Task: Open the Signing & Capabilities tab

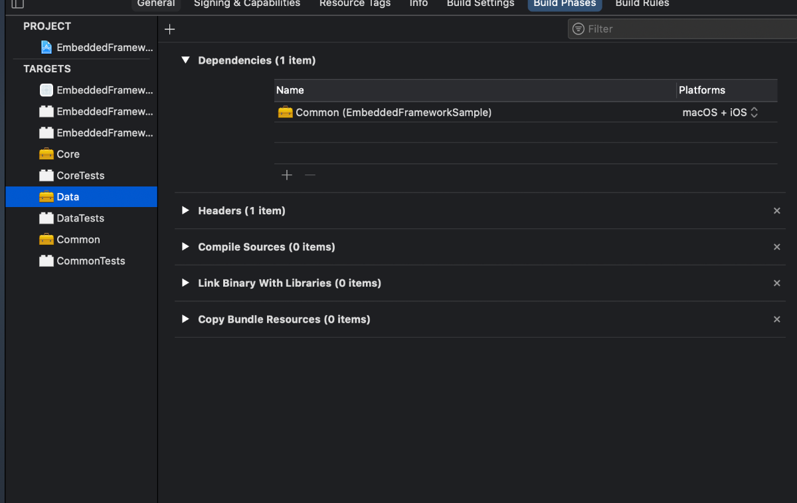Action: coord(247,4)
